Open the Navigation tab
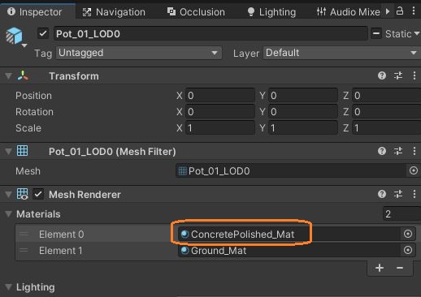This screenshot has height=297, width=421. click(x=114, y=12)
